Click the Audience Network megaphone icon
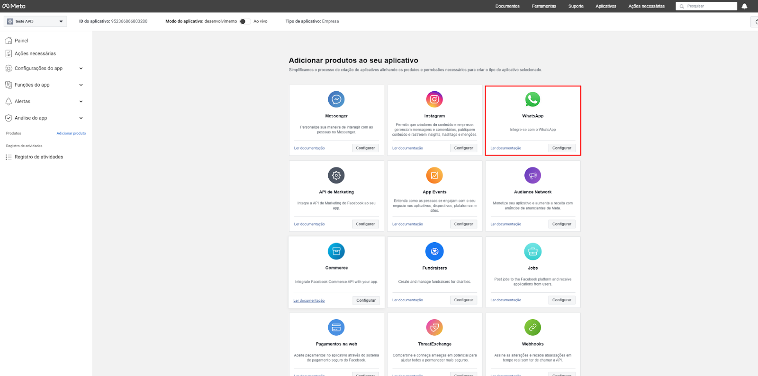Image resolution: width=758 pixels, height=376 pixels. tap(532, 175)
